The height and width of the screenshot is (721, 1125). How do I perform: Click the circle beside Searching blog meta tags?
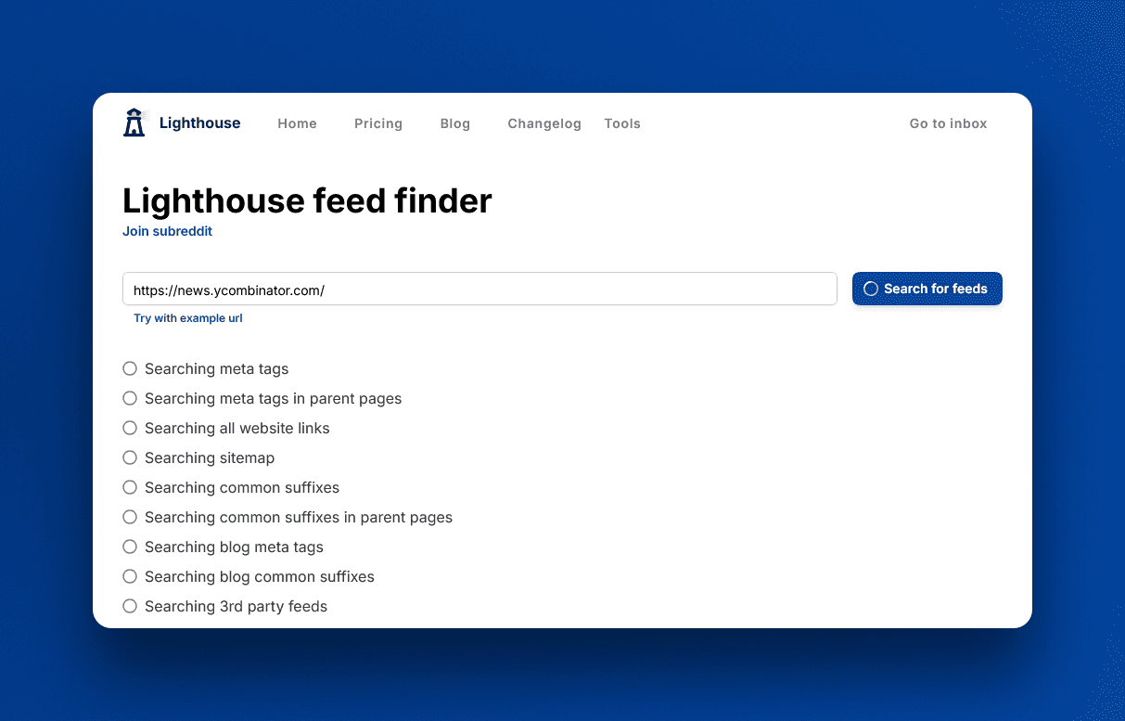tap(130, 547)
